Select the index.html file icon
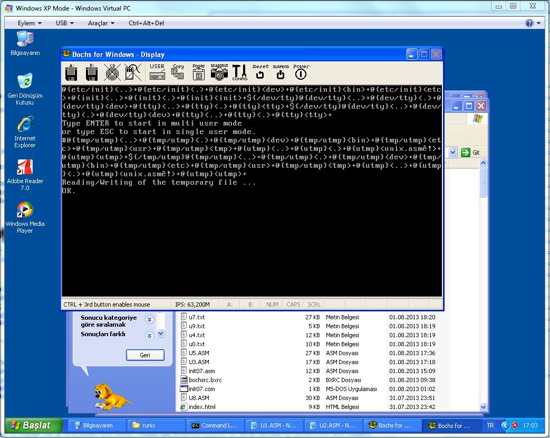The width and height of the screenshot is (550, 438). click(184, 407)
